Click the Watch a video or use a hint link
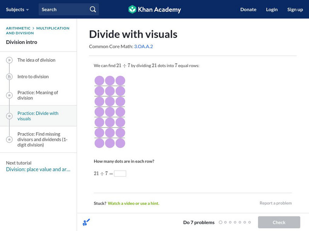 tap(134, 203)
